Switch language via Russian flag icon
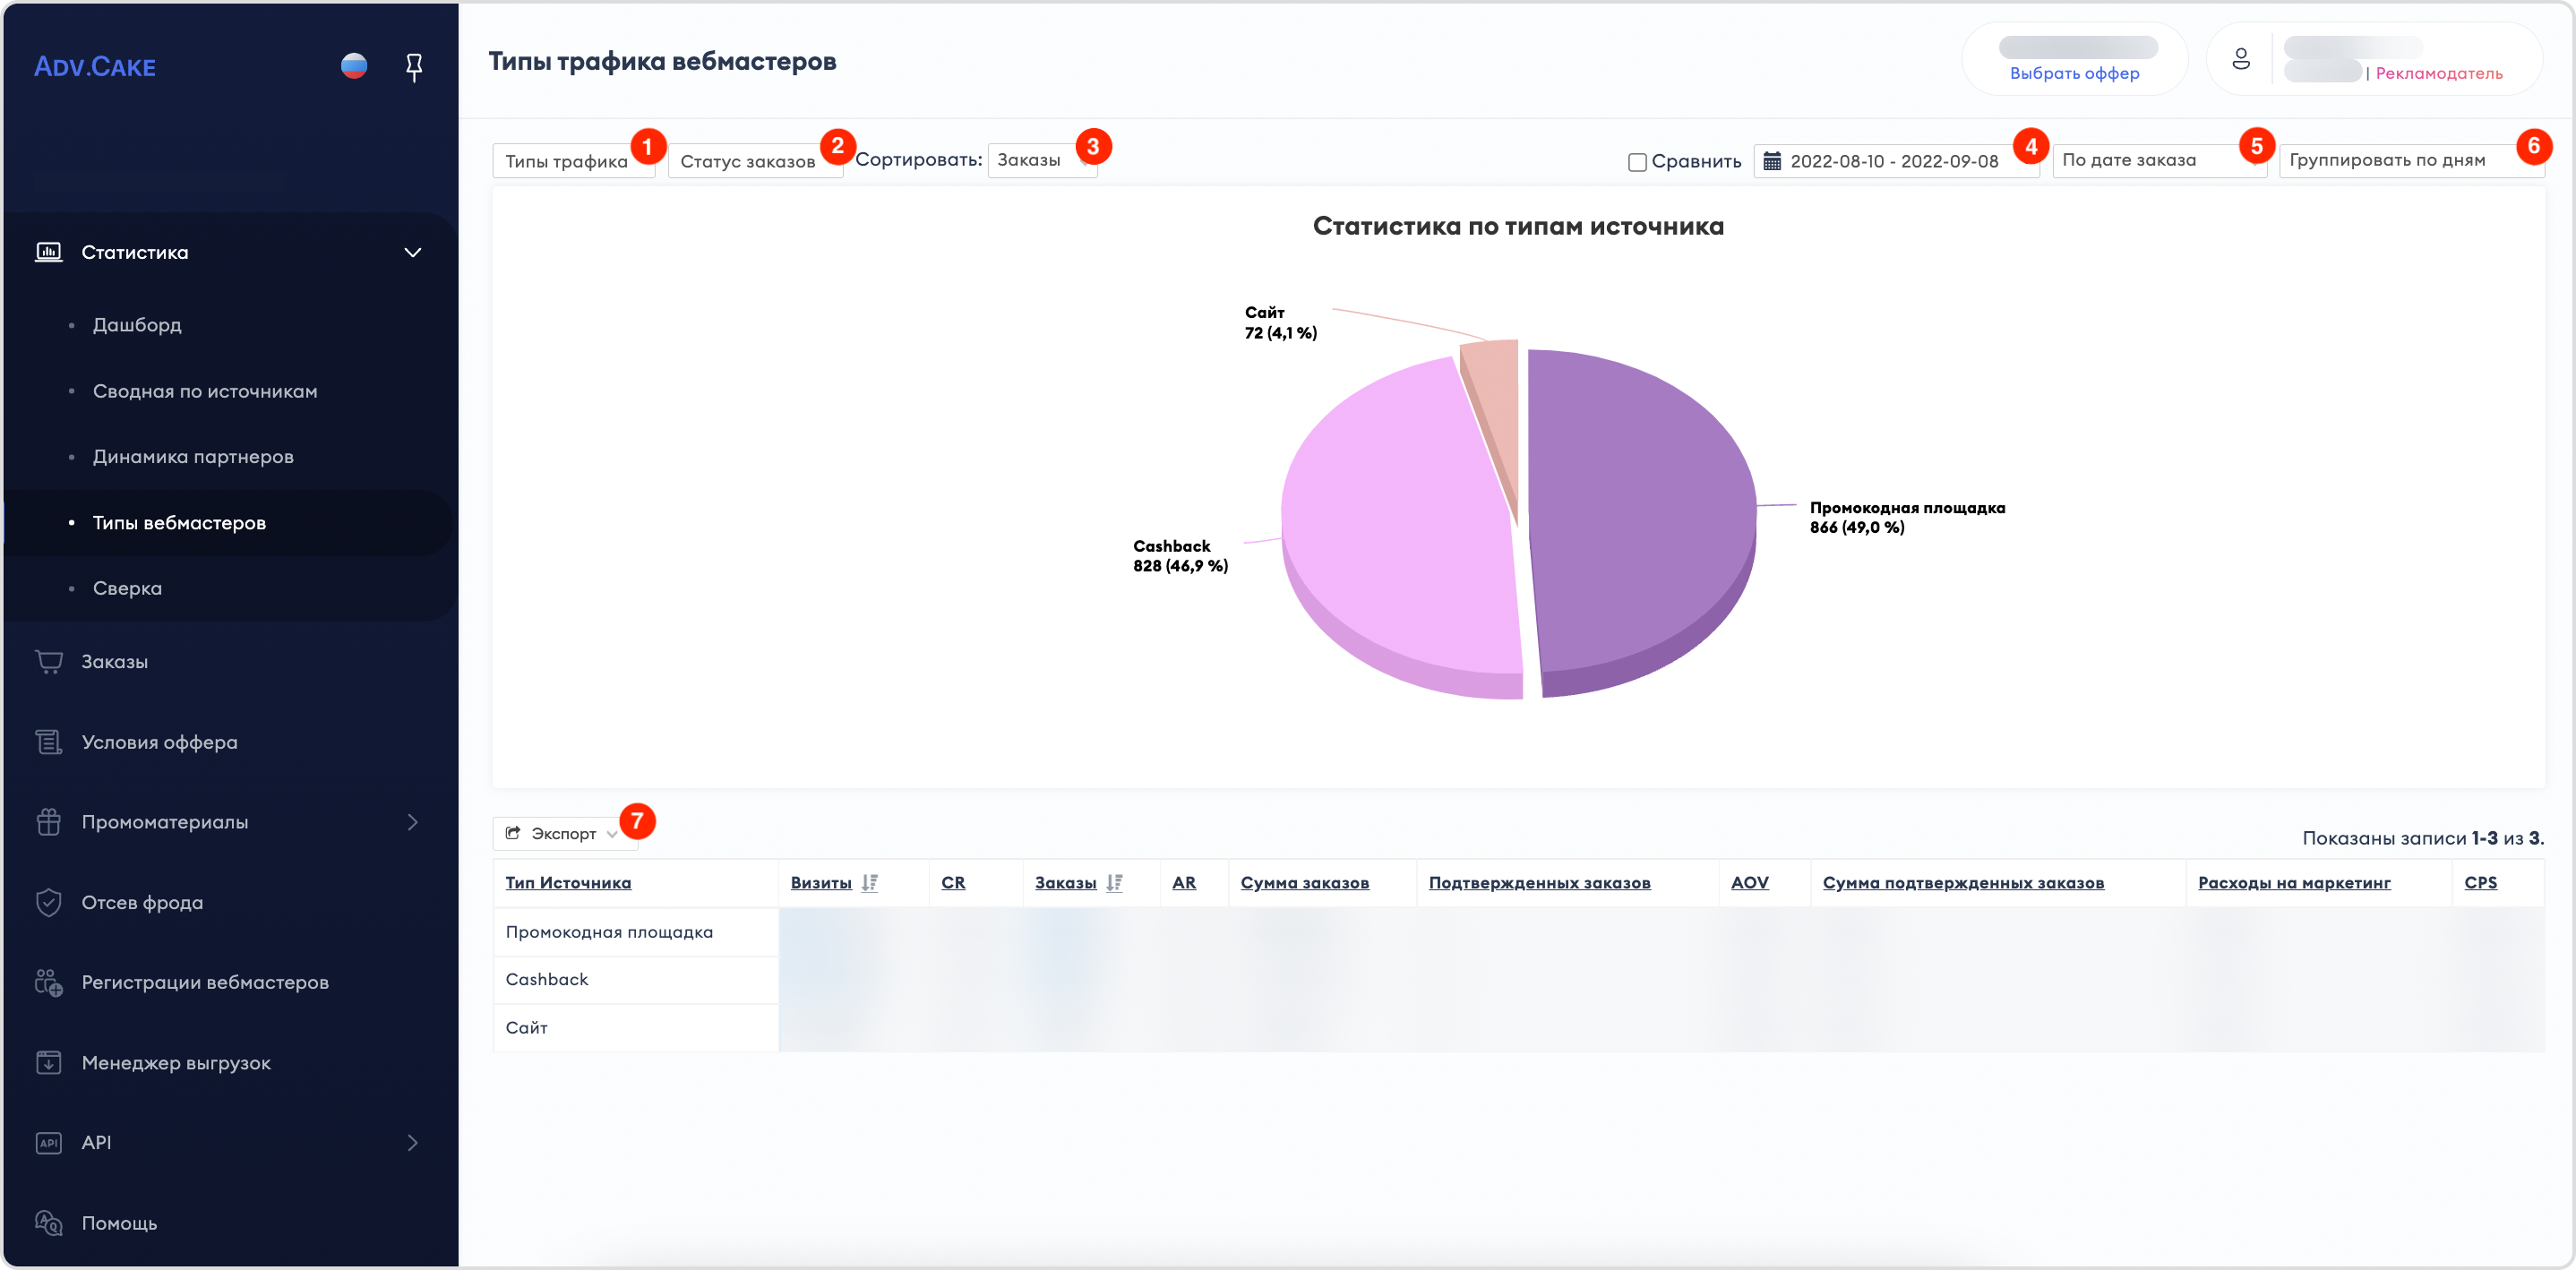The image size is (2576, 1270). tap(354, 66)
